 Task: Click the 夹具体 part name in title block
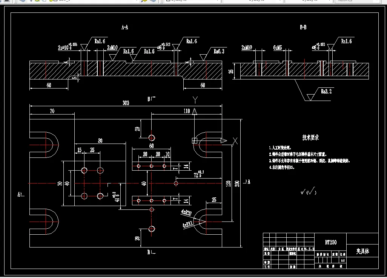pyautogui.click(x=362, y=251)
